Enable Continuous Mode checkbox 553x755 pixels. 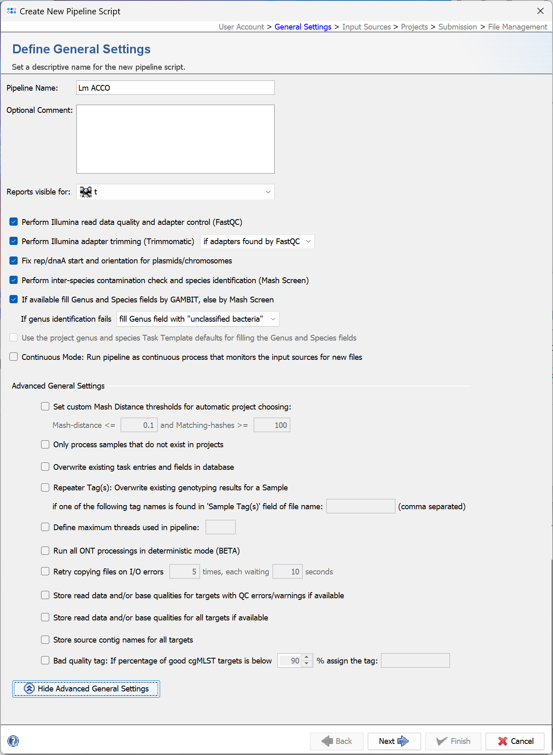pos(14,357)
